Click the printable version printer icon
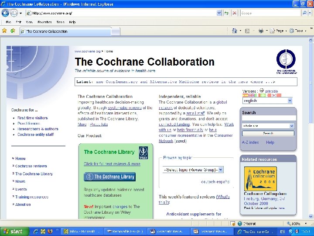 pyautogui.click(x=262, y=90)
